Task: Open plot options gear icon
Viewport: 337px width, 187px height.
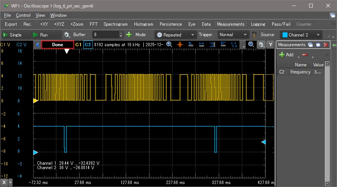Action: 261,44
